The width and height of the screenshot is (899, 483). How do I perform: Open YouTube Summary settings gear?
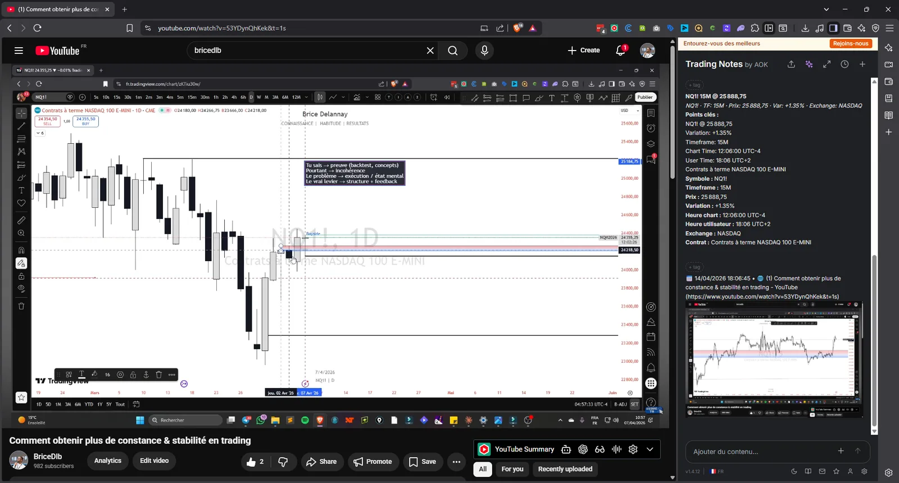633,449
